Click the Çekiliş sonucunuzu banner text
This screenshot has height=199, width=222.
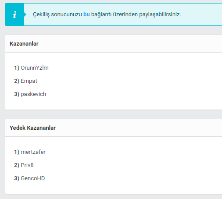(x=107, y=14)
